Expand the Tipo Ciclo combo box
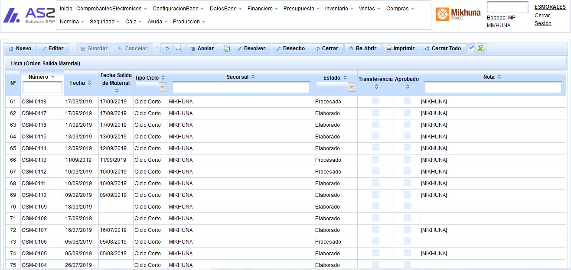571x270 pixels. [162, 87]
